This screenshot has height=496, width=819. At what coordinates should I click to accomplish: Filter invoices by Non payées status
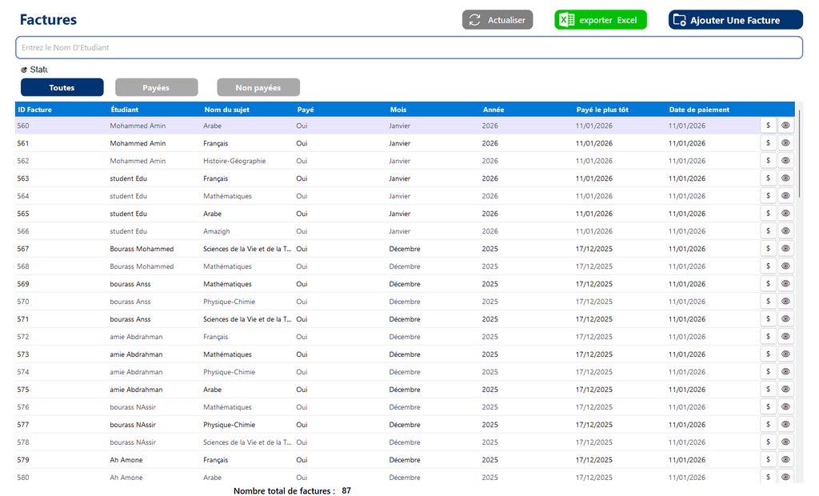[x=258, y=87]
